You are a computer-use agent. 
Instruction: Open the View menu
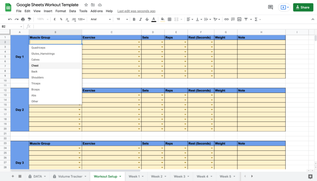coord(37,11)
